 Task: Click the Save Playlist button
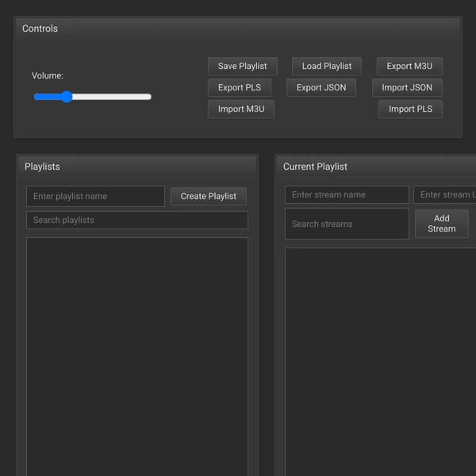242,66
